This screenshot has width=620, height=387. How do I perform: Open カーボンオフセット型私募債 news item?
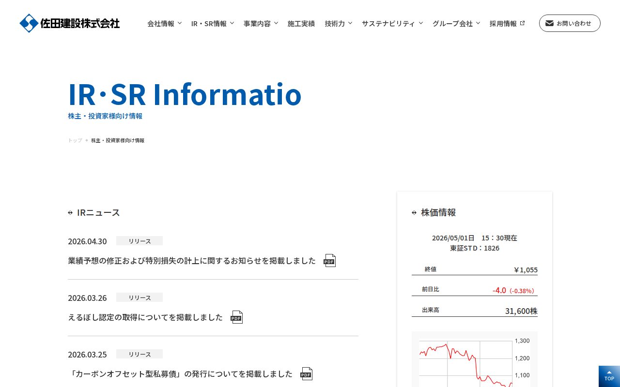click(180, 374)
